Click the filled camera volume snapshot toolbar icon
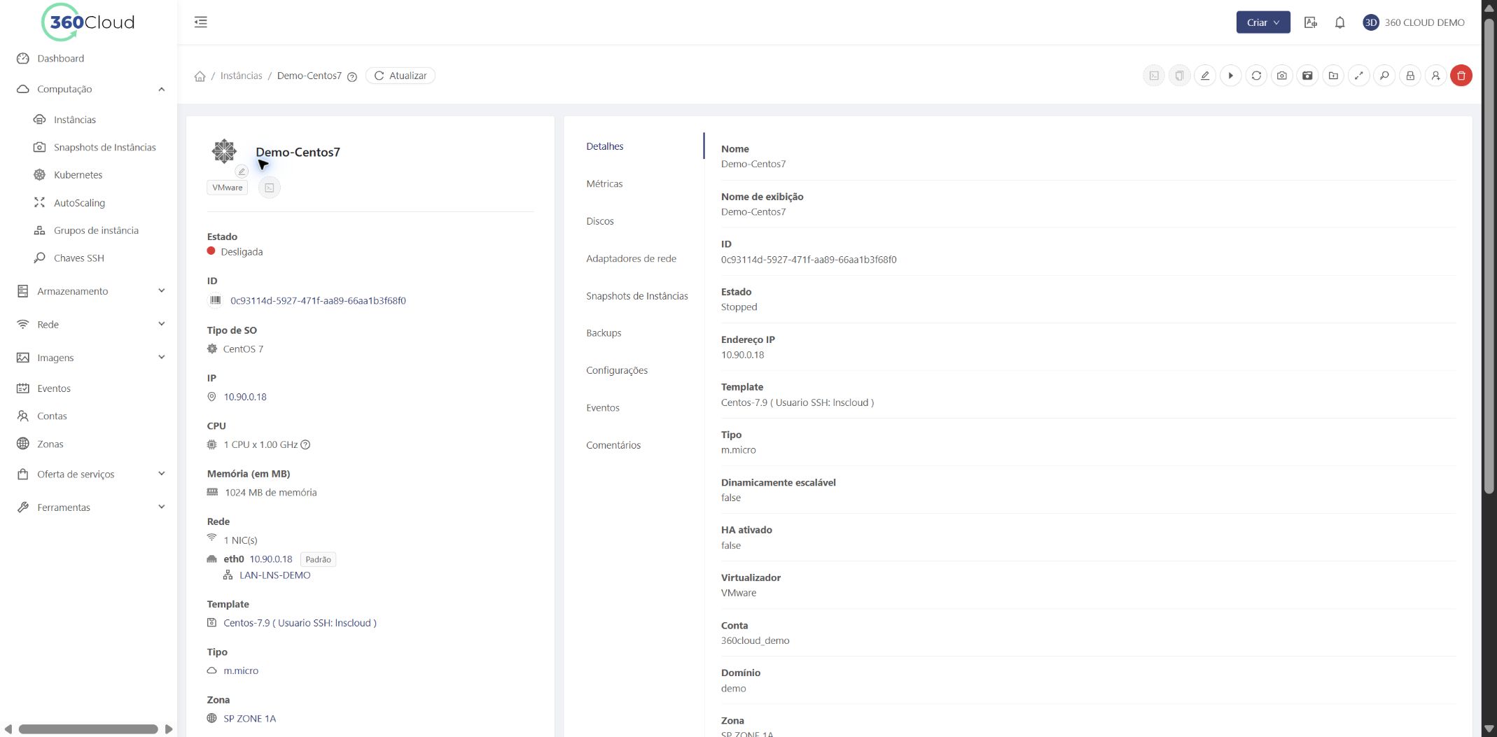Image resolution: width=1497 pixels, height=737 pixels. click(1307, 76)
